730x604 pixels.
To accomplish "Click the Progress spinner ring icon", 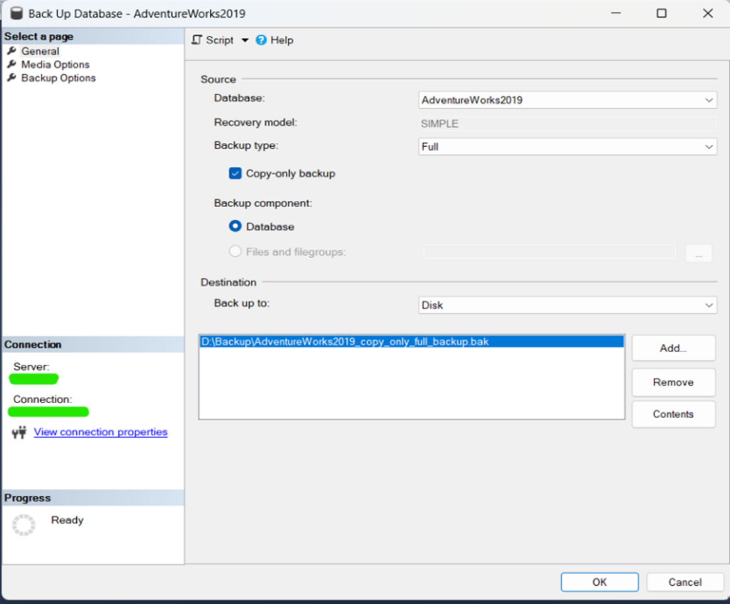I will pyautogui.click(x=24, y=525).
